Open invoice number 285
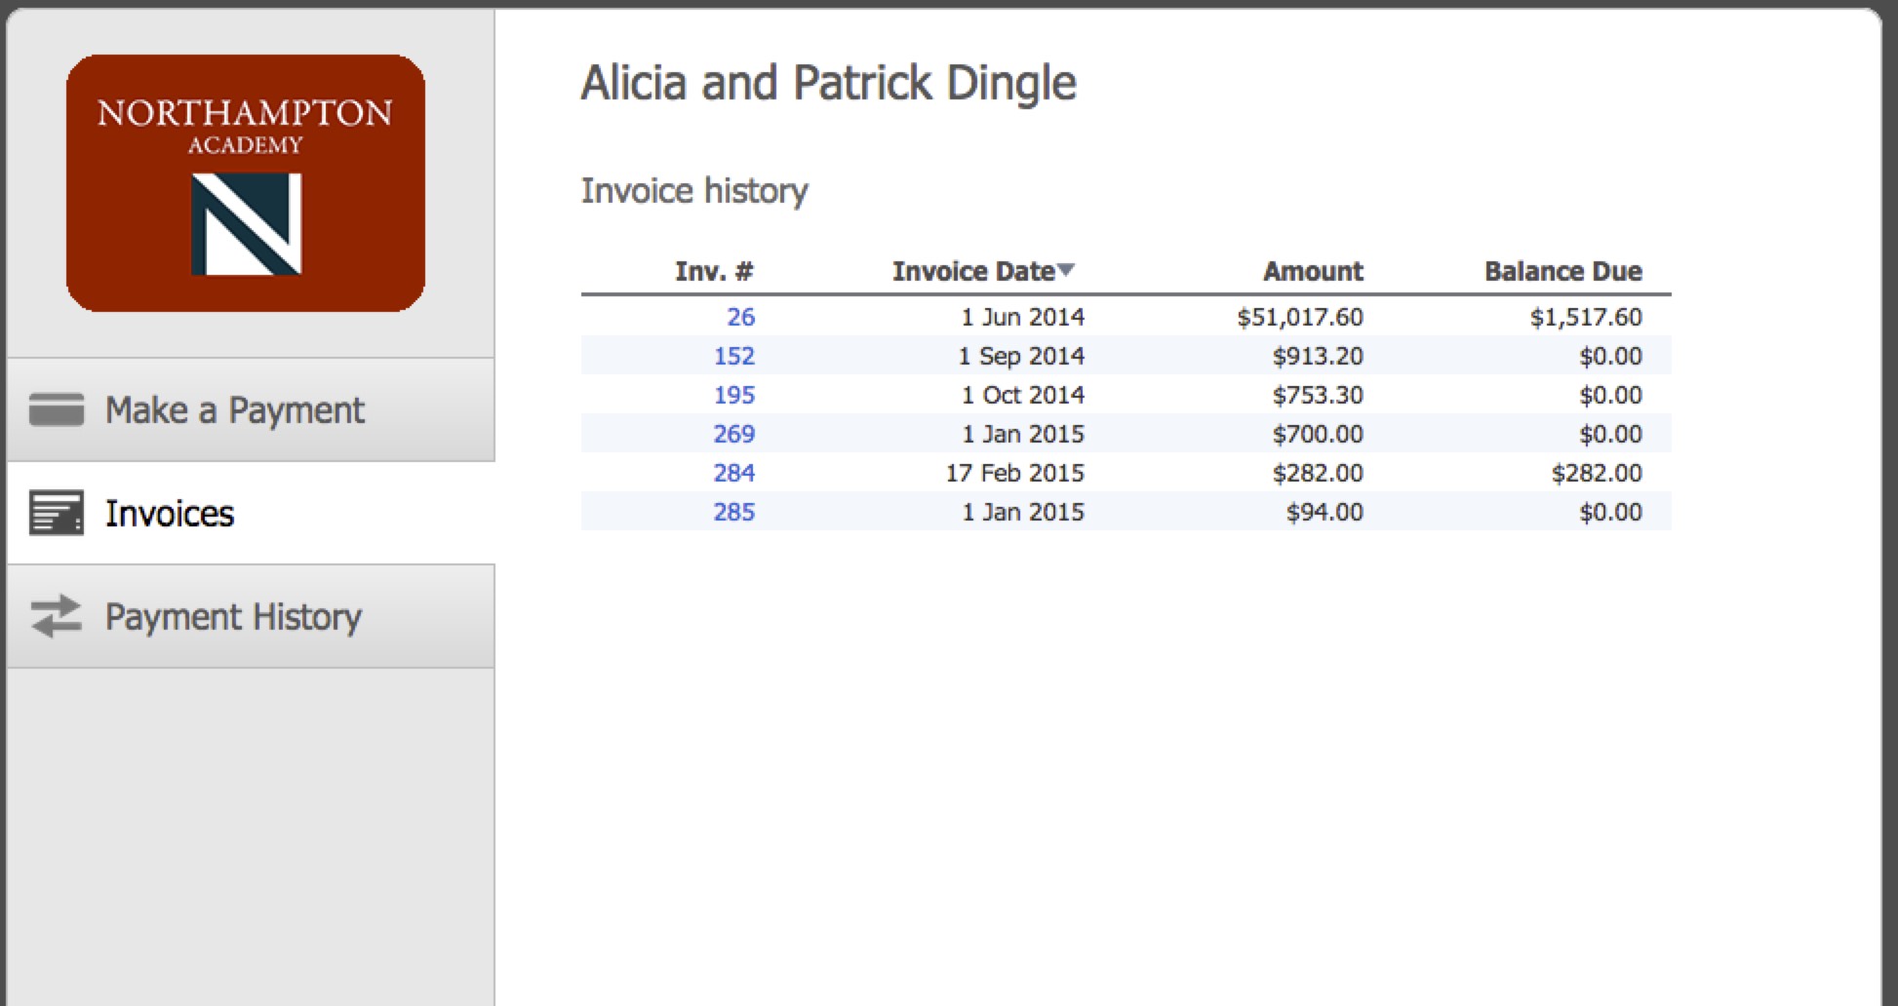The height and width of the screenshot is (1006, 1898). 734,512
